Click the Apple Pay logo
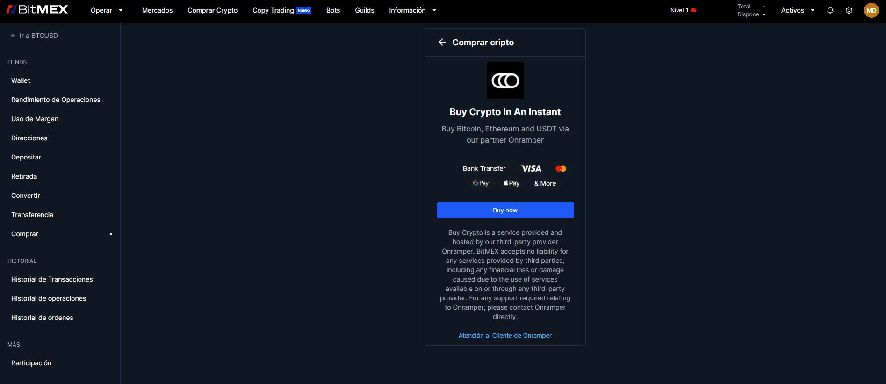This screenshot has width=886, height=384. 511,183
